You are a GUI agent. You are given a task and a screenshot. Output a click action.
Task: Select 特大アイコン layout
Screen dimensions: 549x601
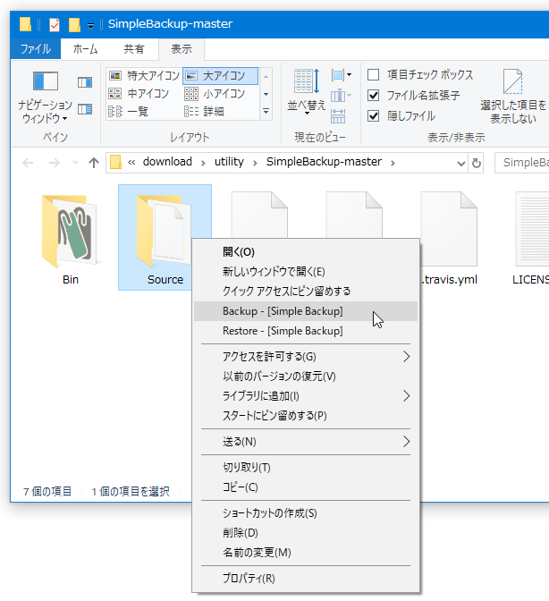tap(144, 75)
